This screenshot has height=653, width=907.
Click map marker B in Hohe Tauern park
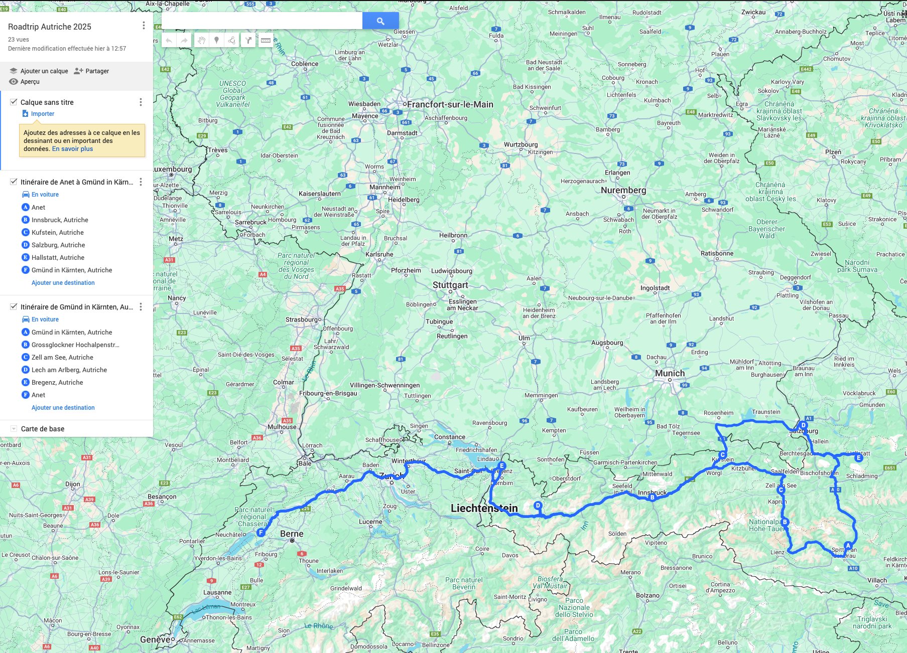pyautogui.click(x=785, y=522)
